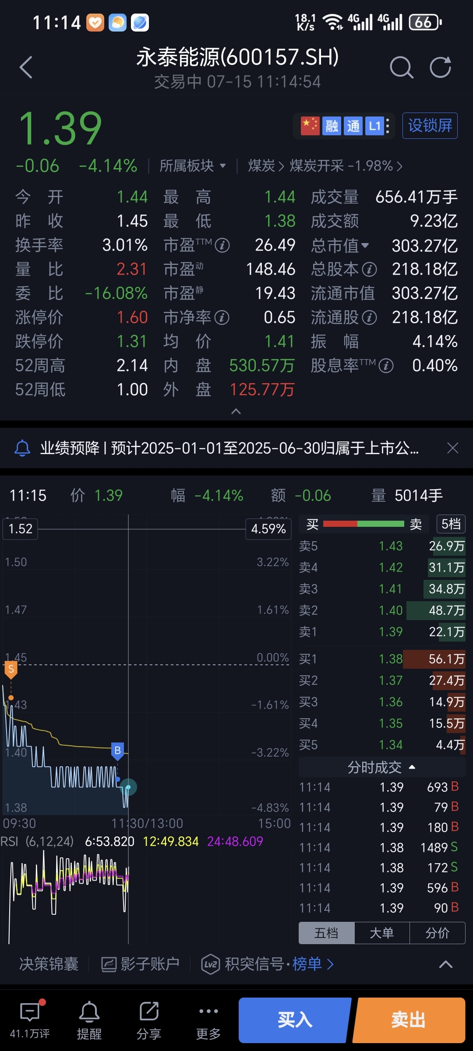Tap the orange app notification icon

coord(95,22)
